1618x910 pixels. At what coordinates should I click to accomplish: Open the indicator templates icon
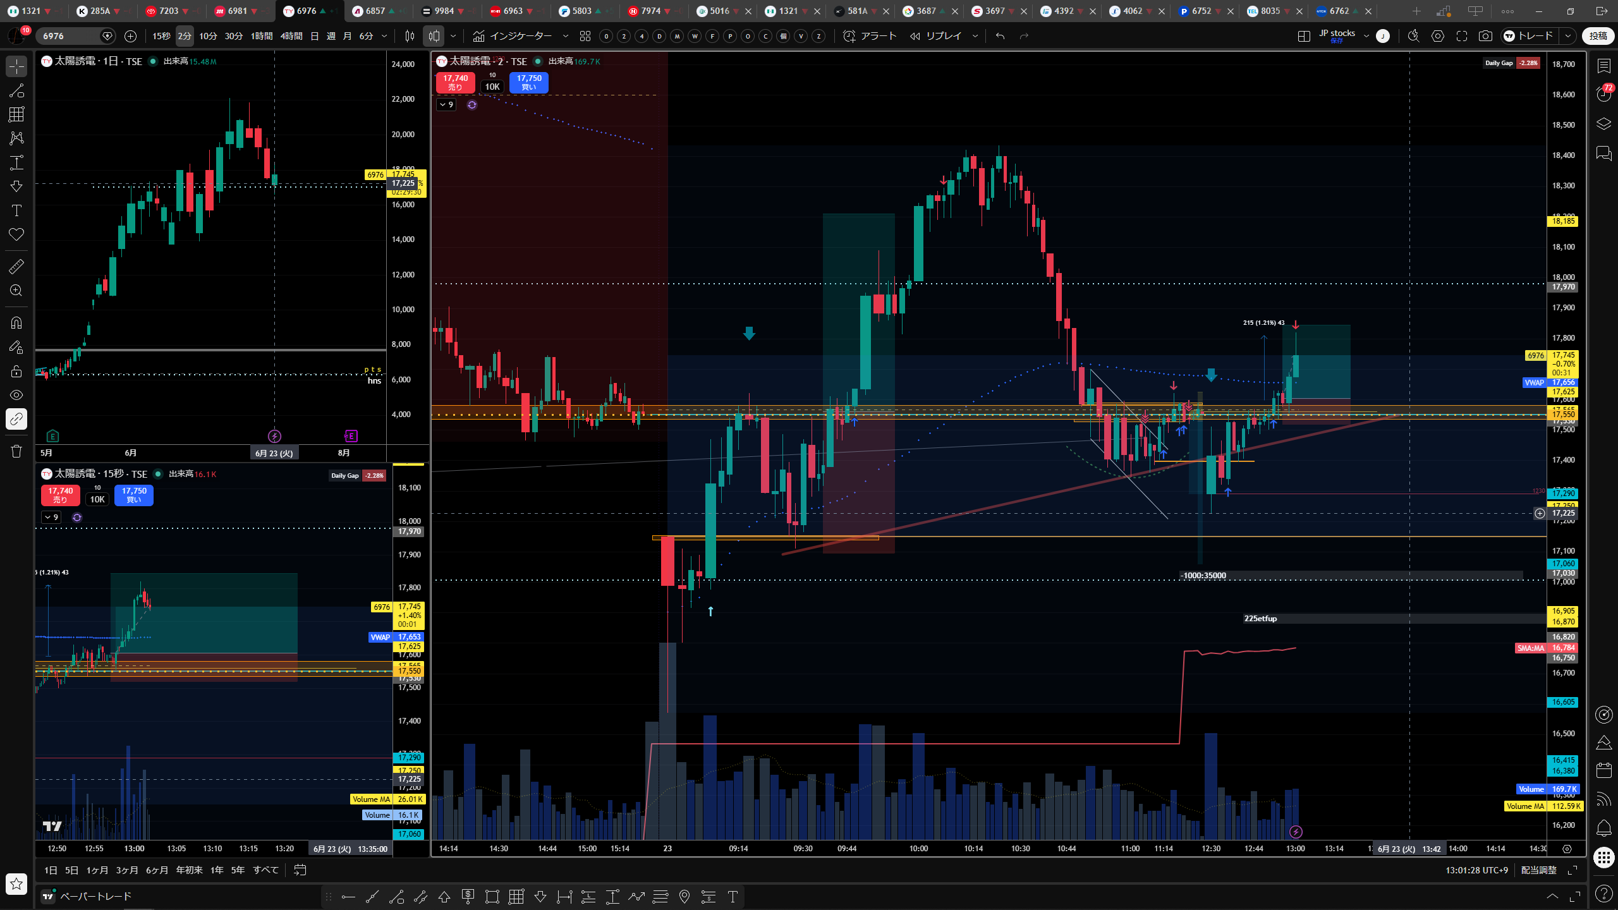point(585,36)
